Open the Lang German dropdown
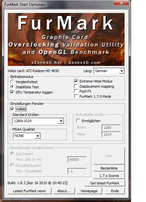 (109, 71)
